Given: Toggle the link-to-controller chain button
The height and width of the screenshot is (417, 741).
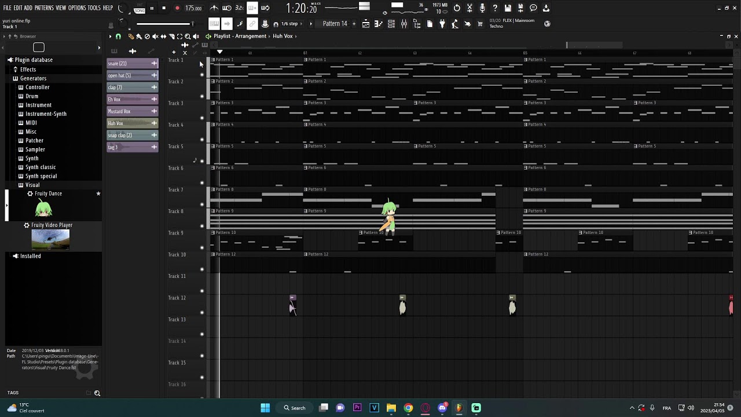Looking at the screenshot, I should (x=252, y=24).
